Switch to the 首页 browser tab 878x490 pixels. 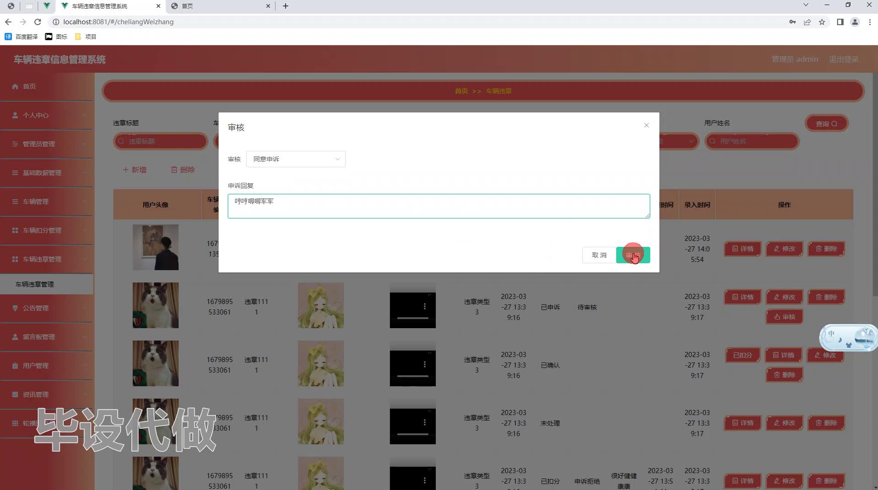[221, 6]
